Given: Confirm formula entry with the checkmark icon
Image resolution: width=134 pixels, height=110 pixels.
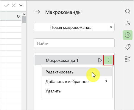Looking at the screenshot, I should point(7,5).
